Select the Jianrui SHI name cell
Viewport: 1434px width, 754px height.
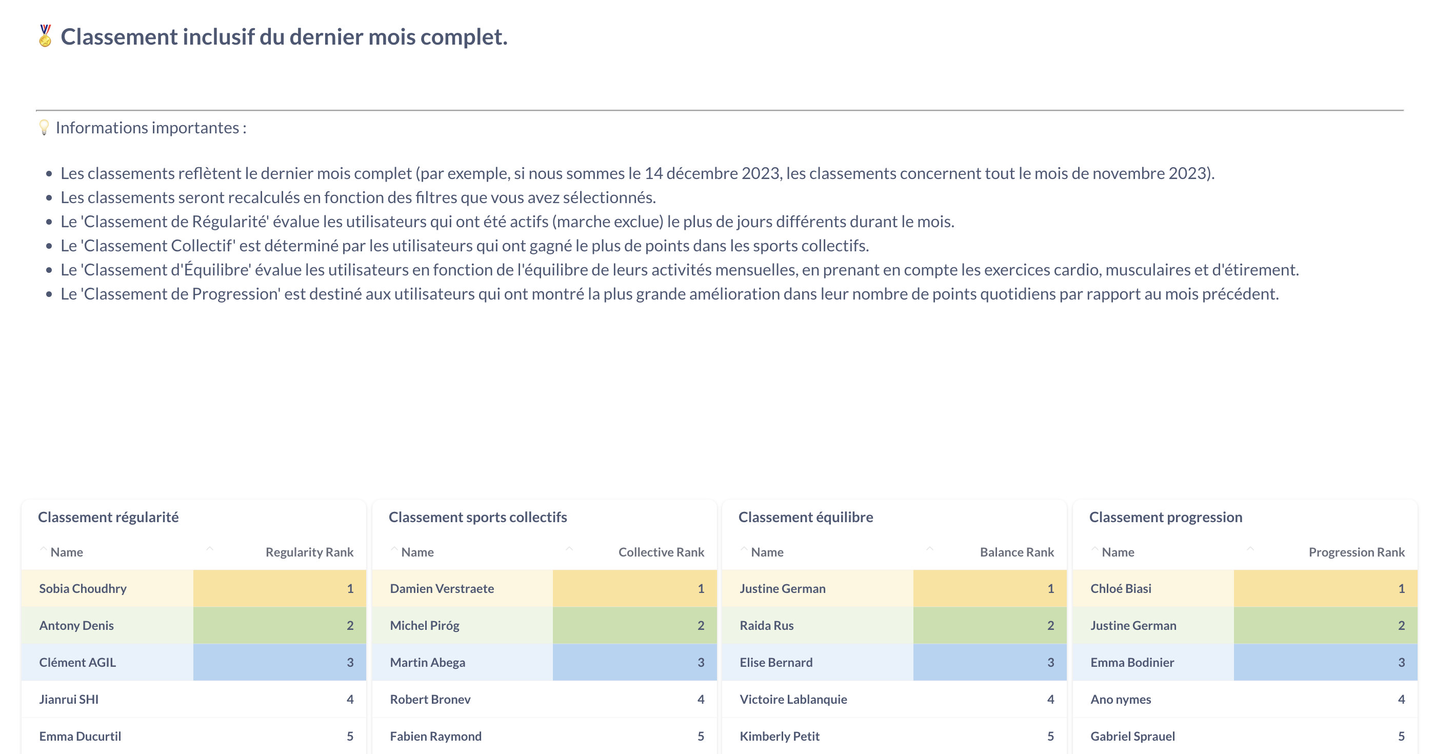pyautogui.click(x=69, y=699)
